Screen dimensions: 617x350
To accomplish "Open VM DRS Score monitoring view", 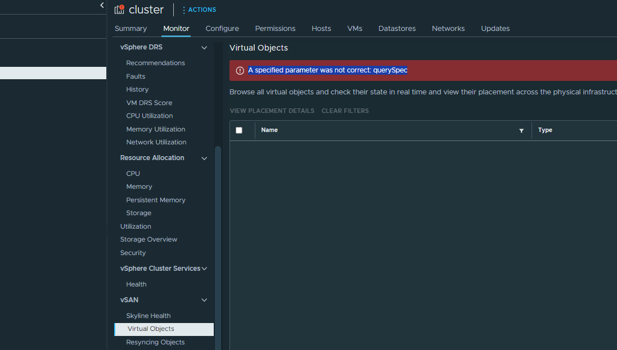I will pos(150,102).
